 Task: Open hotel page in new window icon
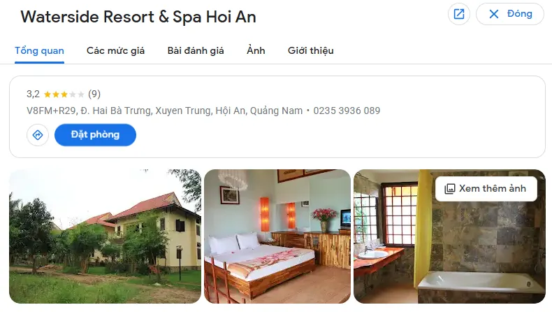(458, 14)
